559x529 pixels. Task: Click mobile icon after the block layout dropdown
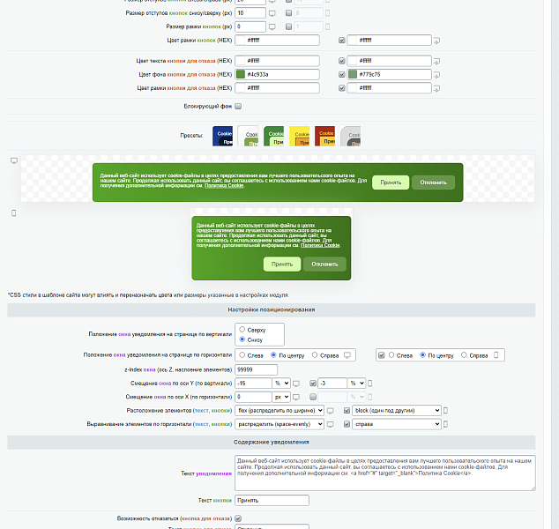[x=445, y=411]
